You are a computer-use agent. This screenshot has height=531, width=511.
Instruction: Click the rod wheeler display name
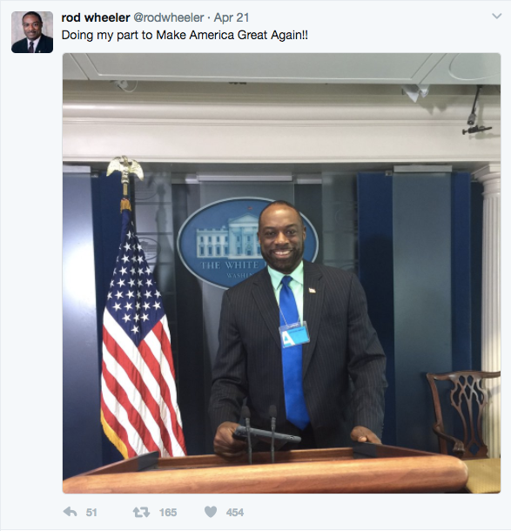[96, 17]
